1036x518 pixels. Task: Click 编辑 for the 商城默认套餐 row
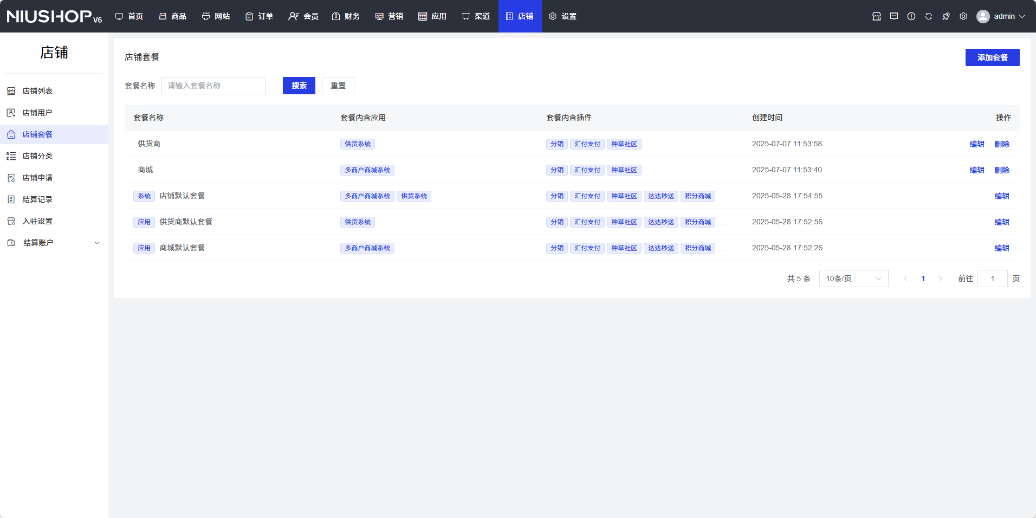(1002, 248)
